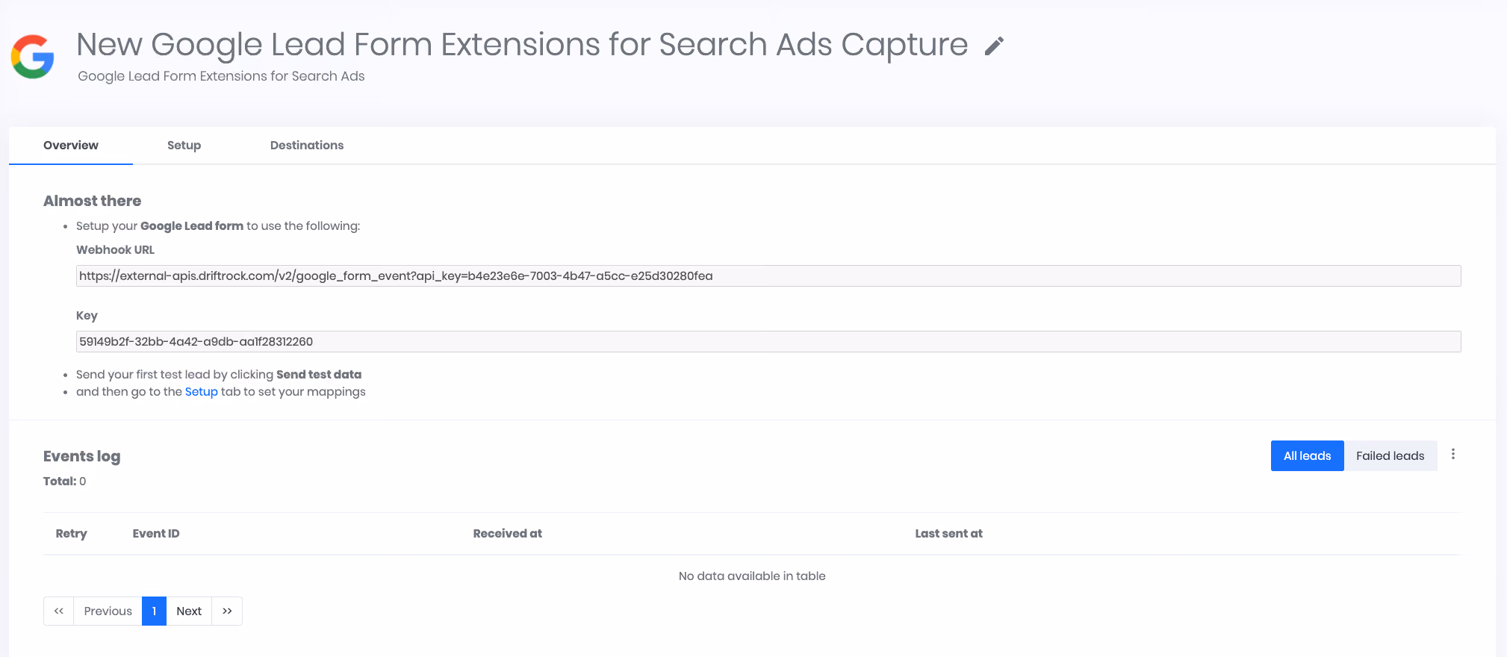Click the bold 'Send test data' text
This screenshot has height=657, width=1507.
[319, 374]
